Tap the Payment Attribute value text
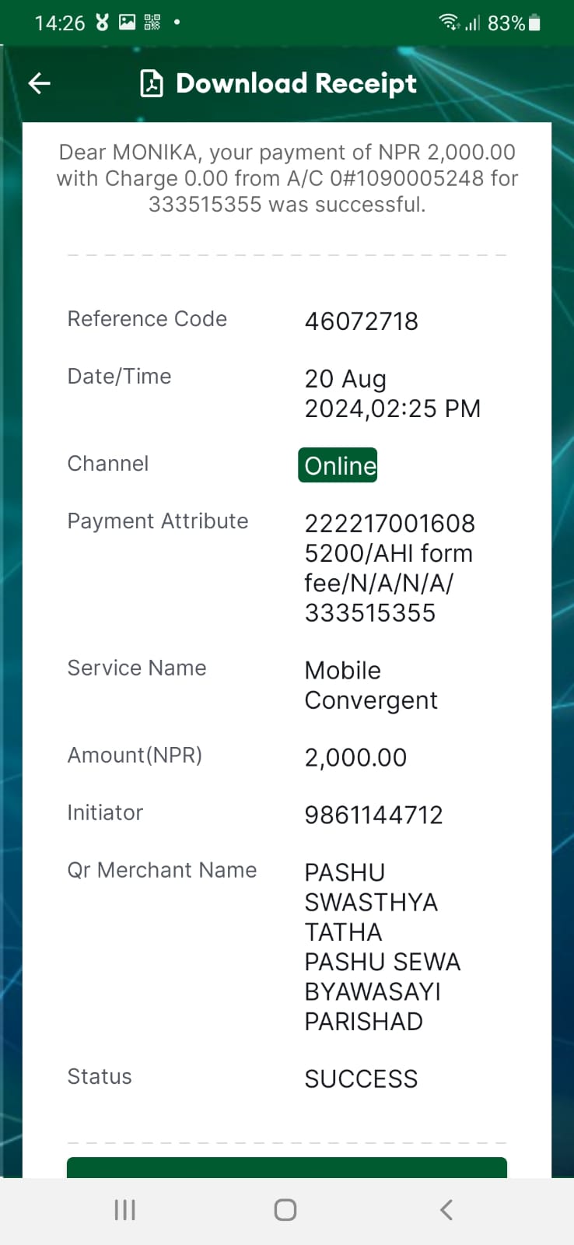The width and height of the screenshot is (574, 1245). coord(390,568)
